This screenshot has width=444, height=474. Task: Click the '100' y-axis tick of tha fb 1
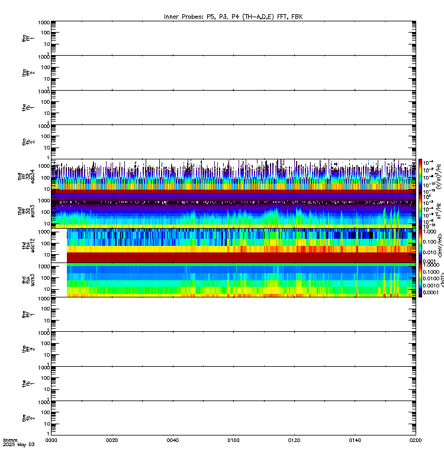tap(46, 102)
